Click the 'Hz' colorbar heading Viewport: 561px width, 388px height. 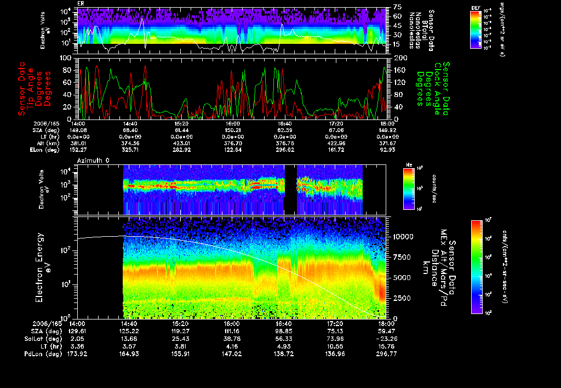point(409,166)
